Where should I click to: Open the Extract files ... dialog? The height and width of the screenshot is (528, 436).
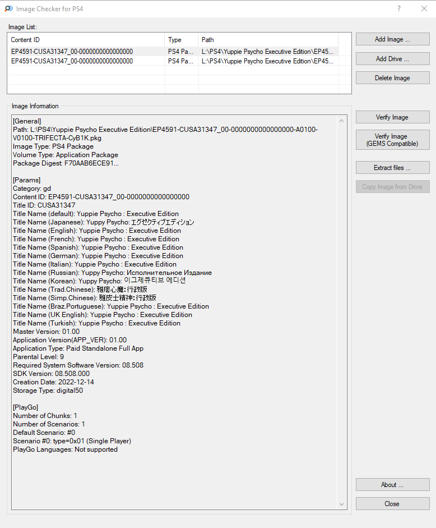click(393, 168)
